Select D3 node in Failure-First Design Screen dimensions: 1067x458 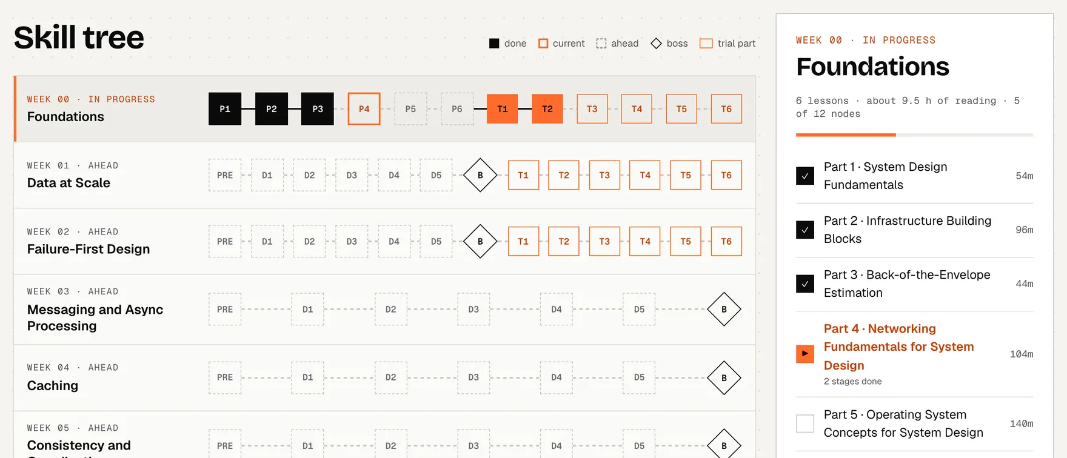(352, 241)
